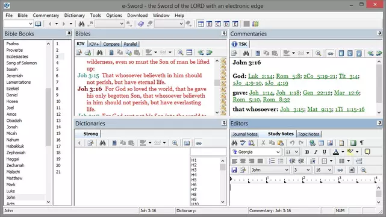386x217 pixels.
Task: Click the back navigation arrow in main toolbar
Action: pyautogui.click(x=50, y=24)
